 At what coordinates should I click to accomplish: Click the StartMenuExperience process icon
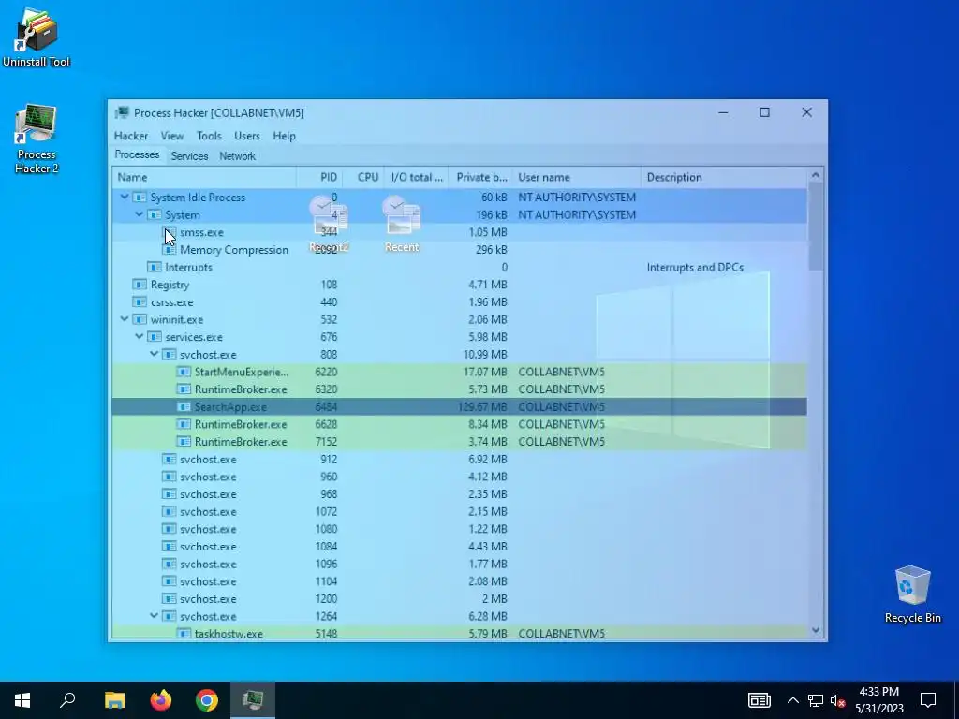[184, 372]
